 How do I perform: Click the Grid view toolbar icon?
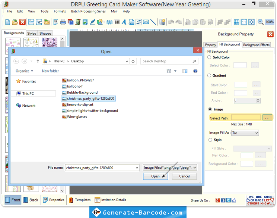(x=236, y=22)
